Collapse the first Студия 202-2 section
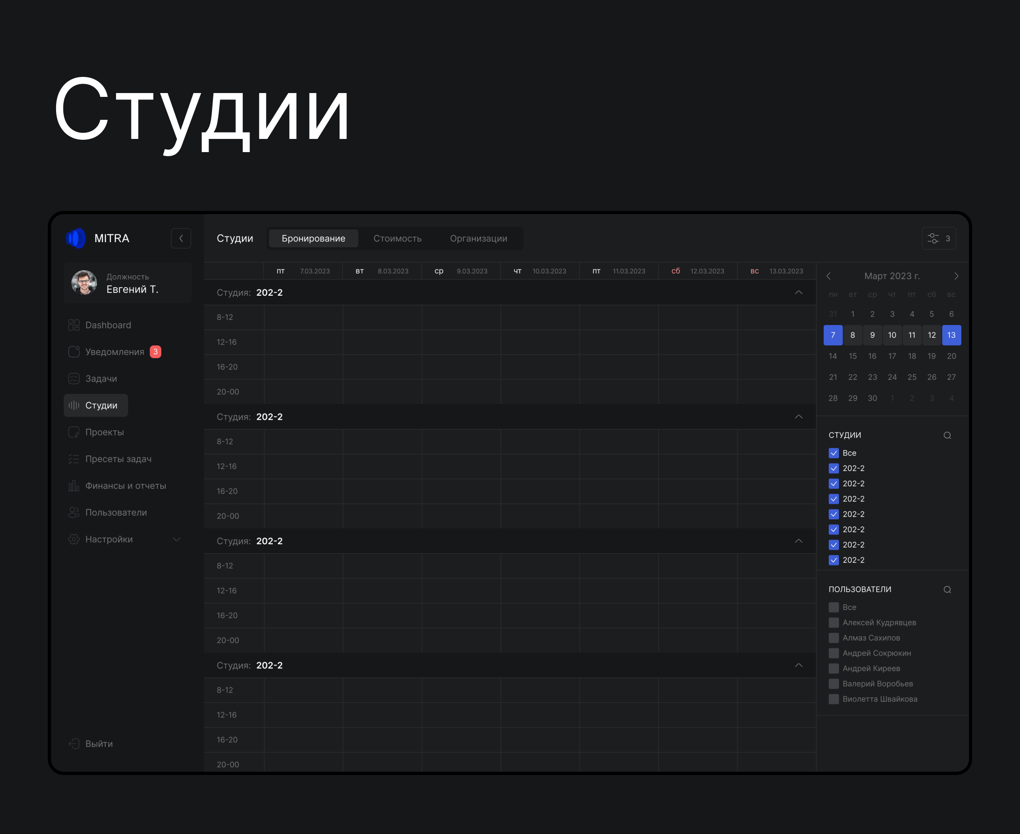The image size is (1020, 834). pyautogui.click(x=799, y=293)
